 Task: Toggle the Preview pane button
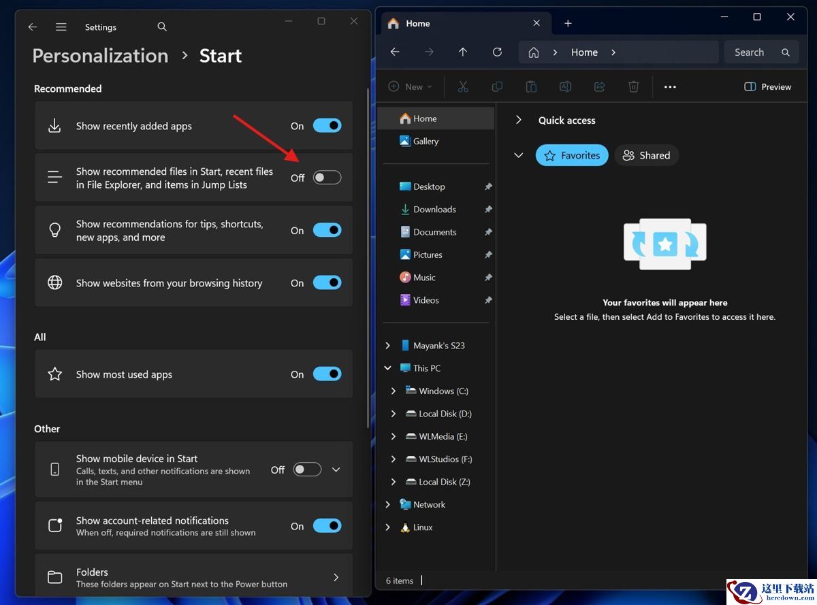[767, 86]
